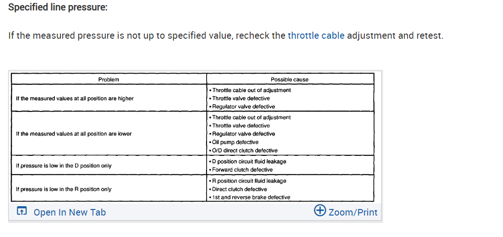This screenshot has height=237, width=503.
Task: Click the "Forward clutch defective" bullet
Action: tap(242, 170)
